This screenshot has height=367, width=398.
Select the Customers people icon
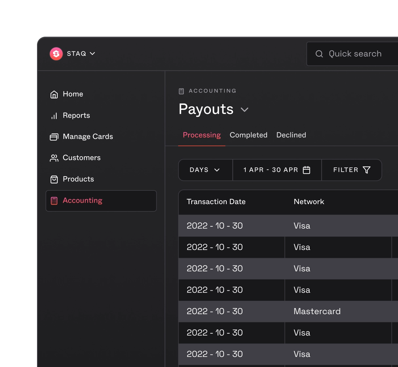click(54, 158)
